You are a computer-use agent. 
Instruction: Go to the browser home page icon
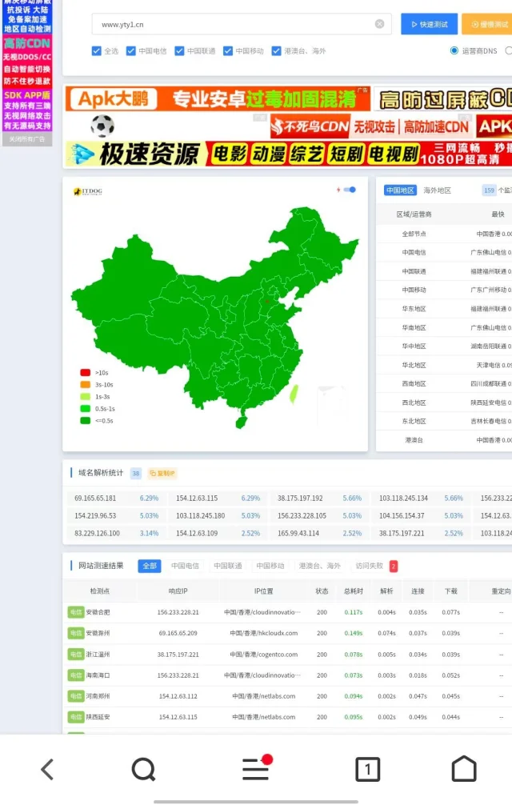tap(464, 769)
